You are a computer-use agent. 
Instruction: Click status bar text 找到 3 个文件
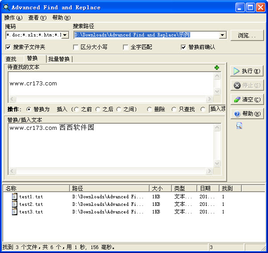click(20, 247)
